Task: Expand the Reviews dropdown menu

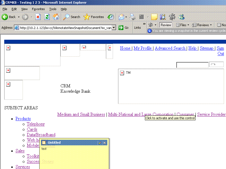Action: coord(211,25)
